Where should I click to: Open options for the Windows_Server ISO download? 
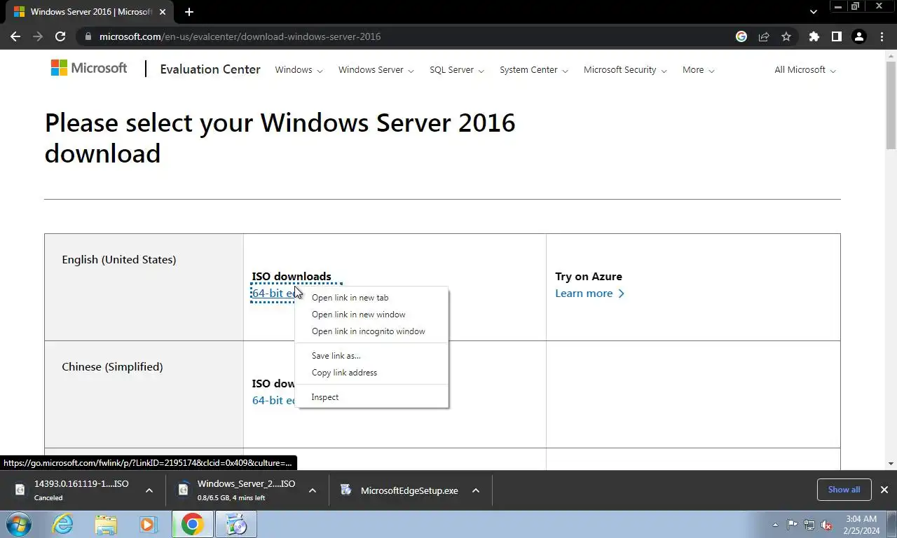coord(313,490)
